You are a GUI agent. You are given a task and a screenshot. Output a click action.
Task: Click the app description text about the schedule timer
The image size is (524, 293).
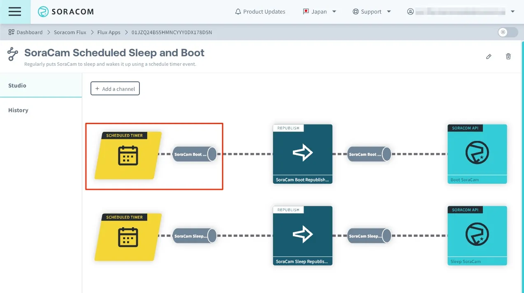(110, 64)
